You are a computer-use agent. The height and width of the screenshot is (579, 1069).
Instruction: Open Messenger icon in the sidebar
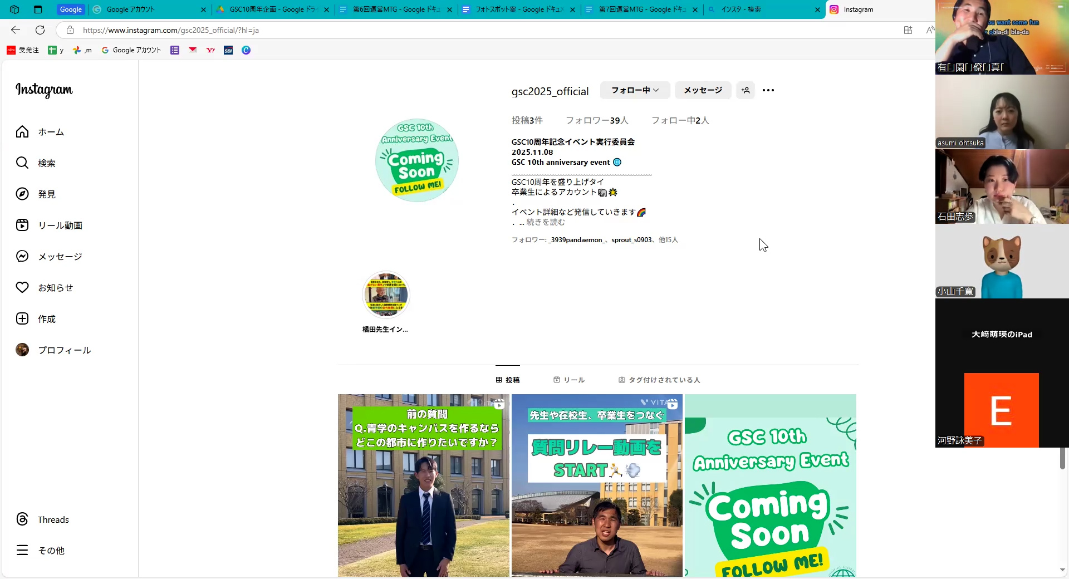tap(22, 257)
